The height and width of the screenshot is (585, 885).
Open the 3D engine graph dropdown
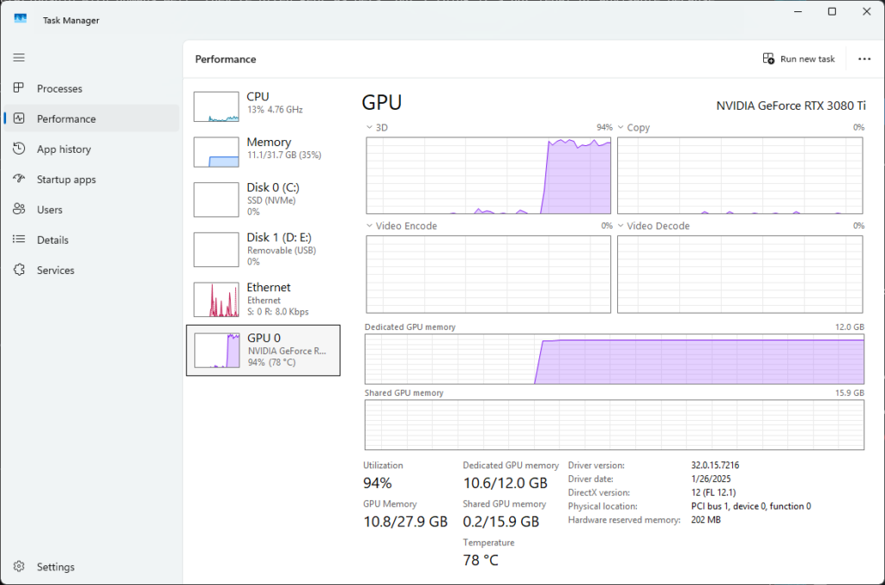click(370, 128)
